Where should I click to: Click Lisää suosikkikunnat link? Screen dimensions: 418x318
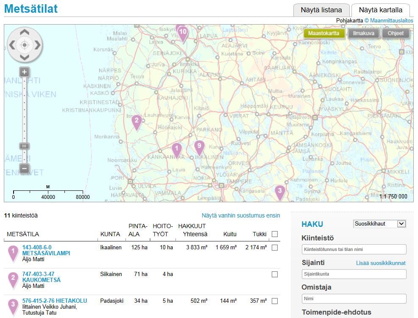click(x=381, y=263)
